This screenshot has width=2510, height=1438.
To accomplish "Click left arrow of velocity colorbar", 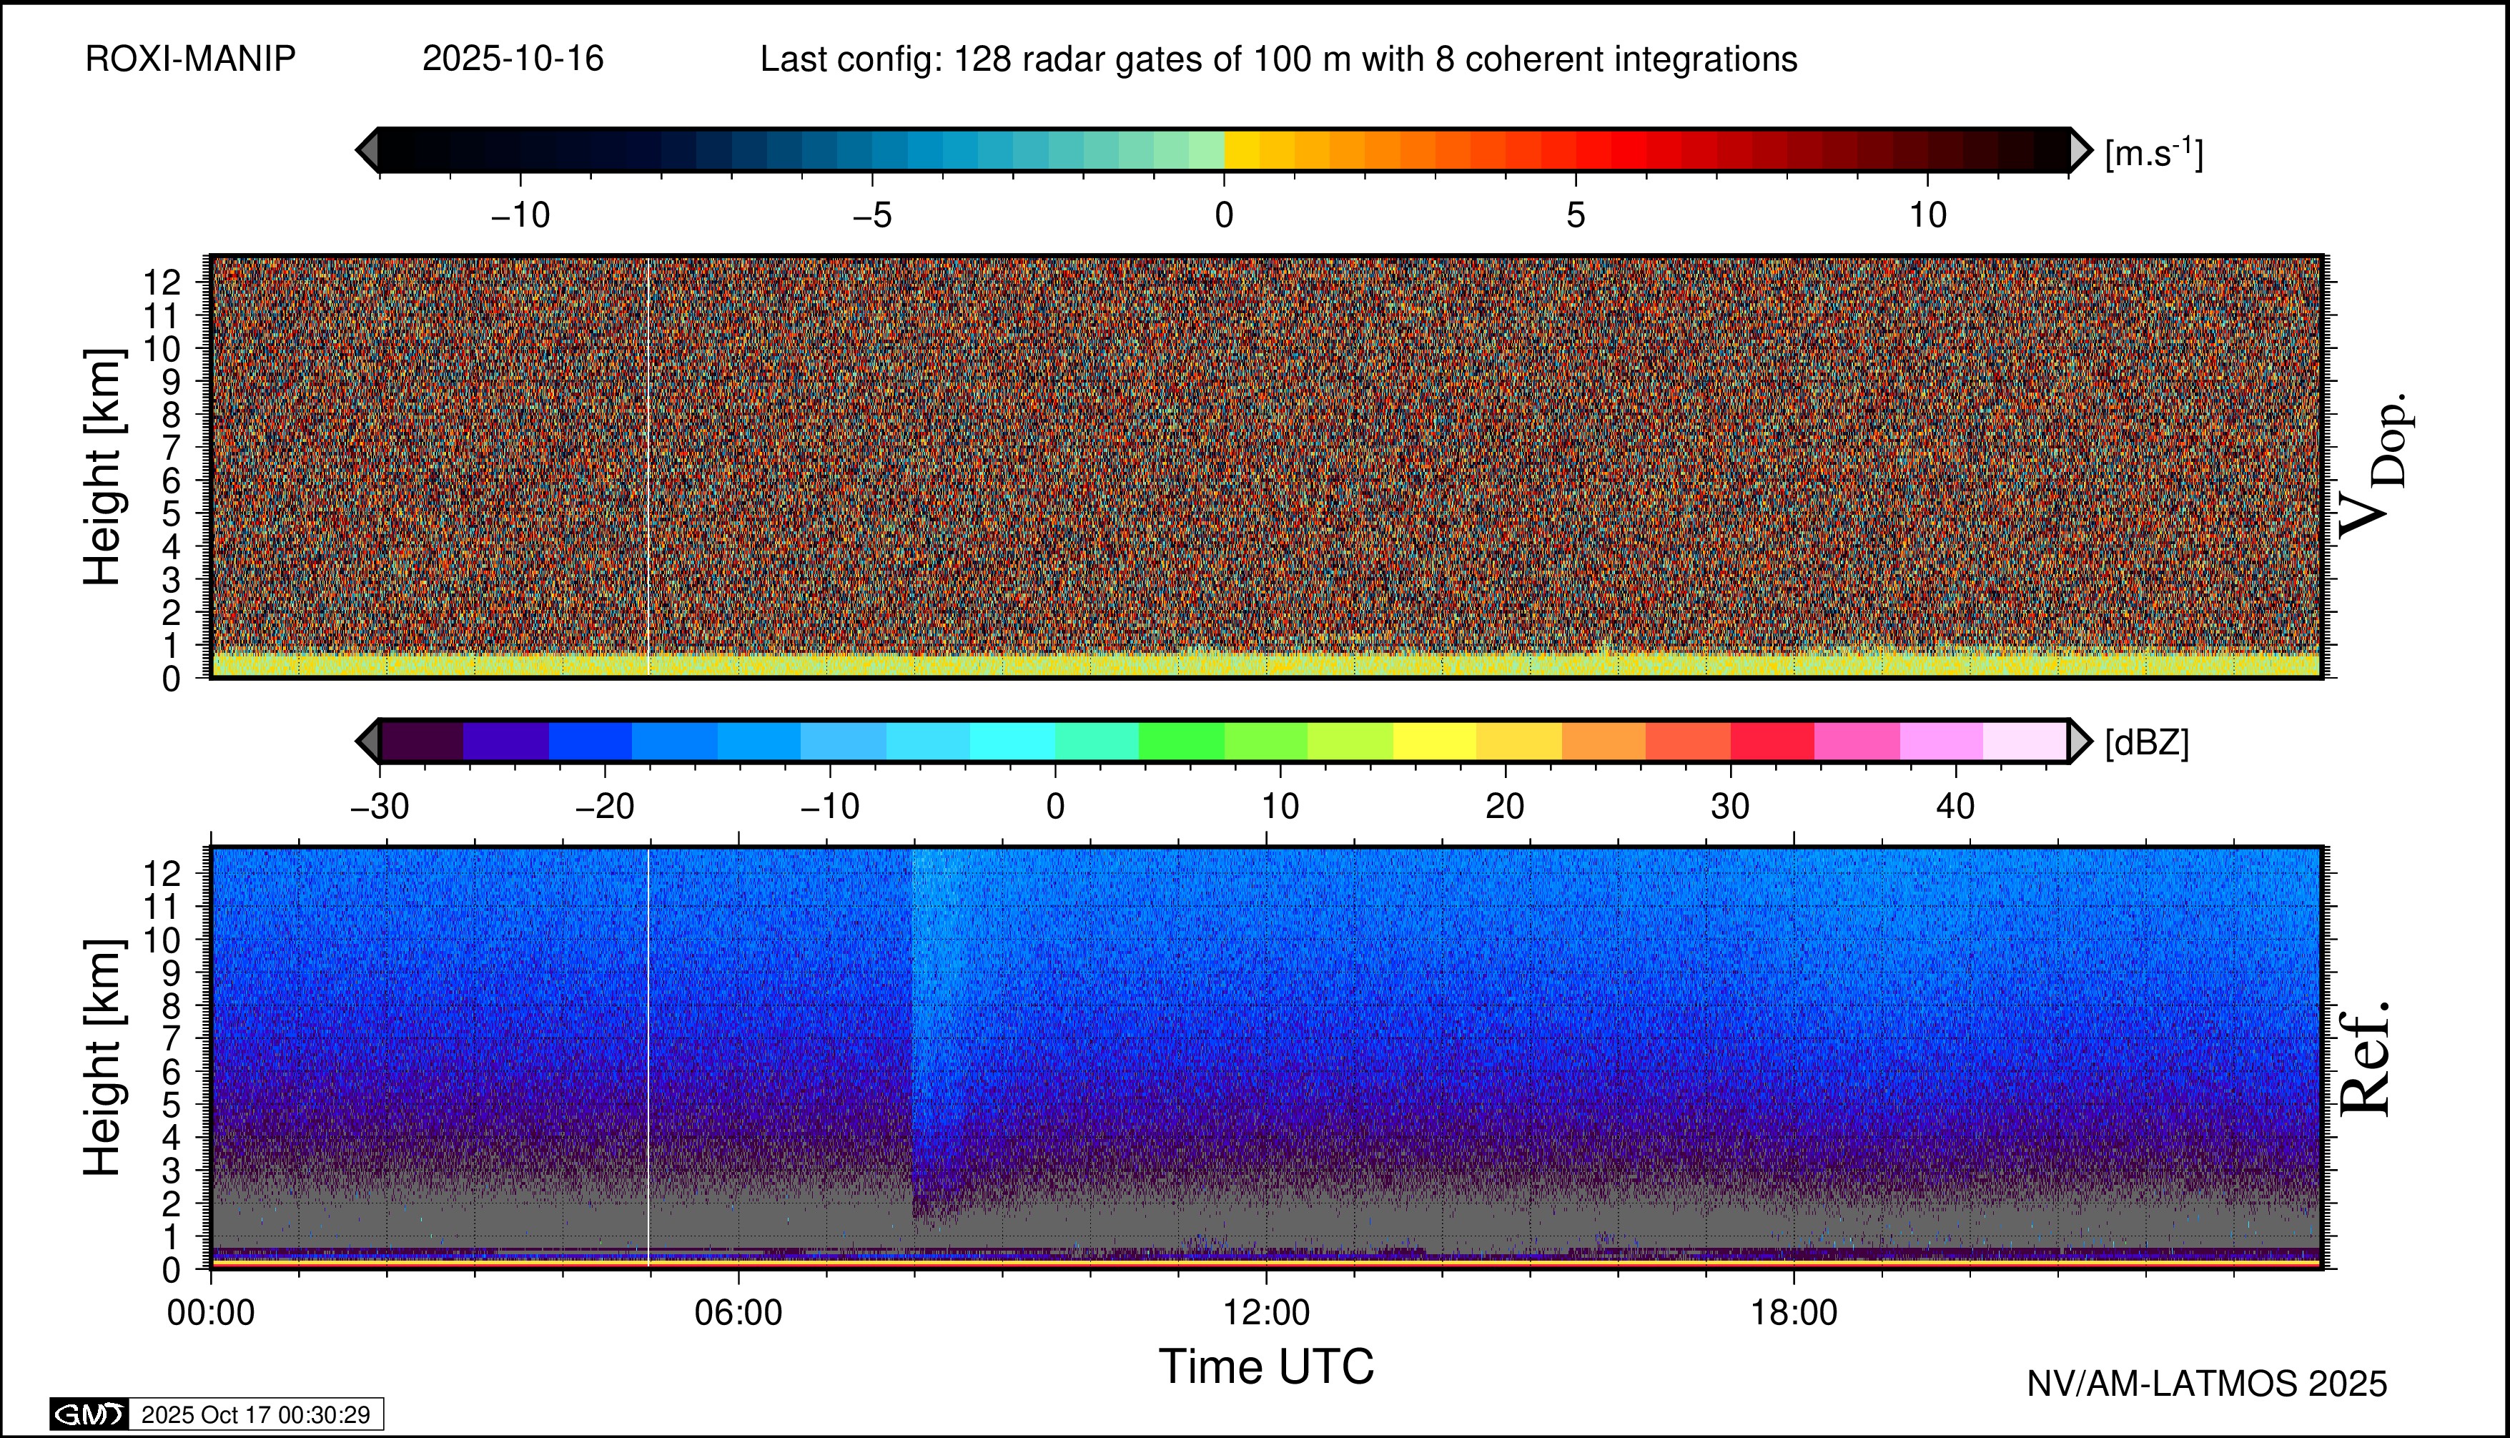I will pos(367,150).
